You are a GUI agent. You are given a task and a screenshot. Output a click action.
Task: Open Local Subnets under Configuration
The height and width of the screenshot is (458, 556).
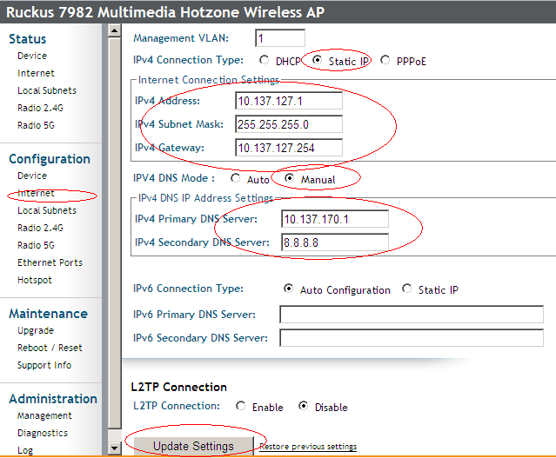pos(47,210)
